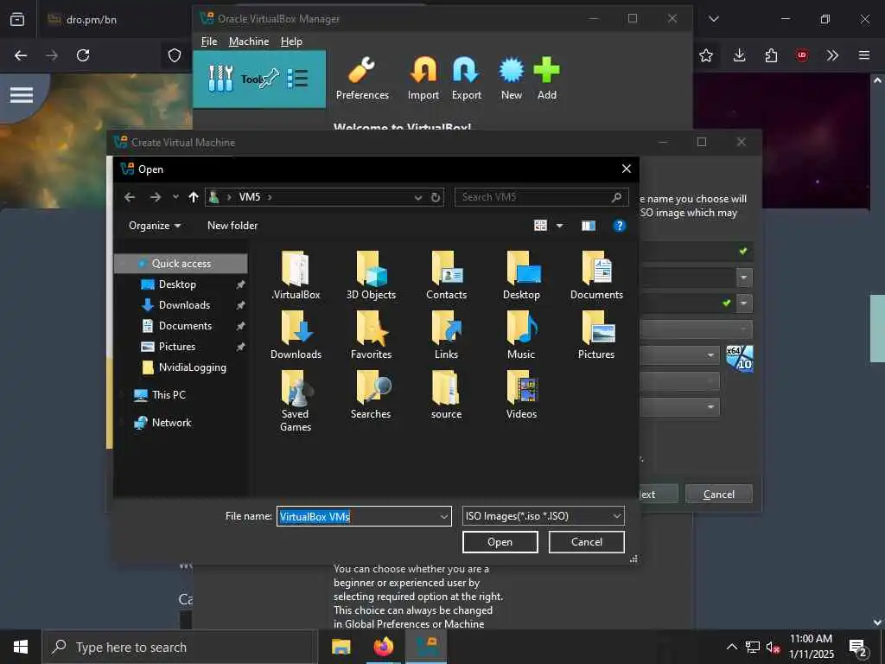Cancel the Create Virtual Machine wizard
This screenshot has width=885, height=664.
718,494
